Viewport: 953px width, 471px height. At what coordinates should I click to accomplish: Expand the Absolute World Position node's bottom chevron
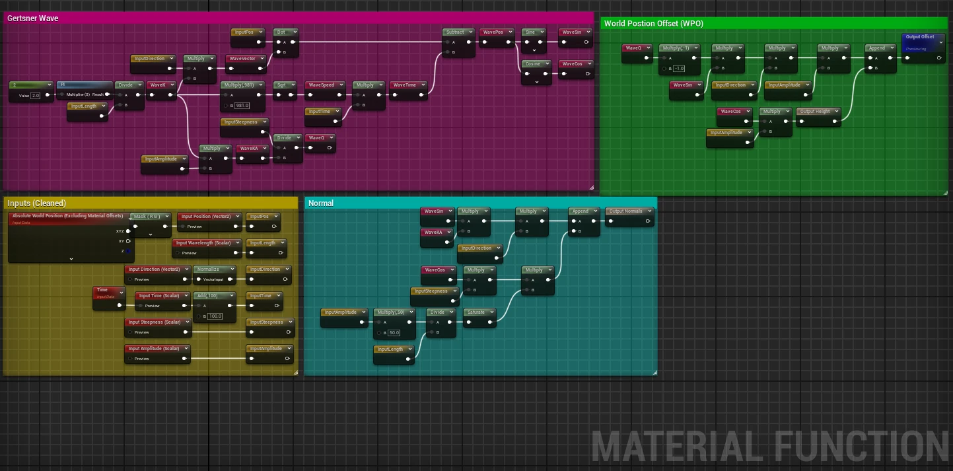point(71,259)
